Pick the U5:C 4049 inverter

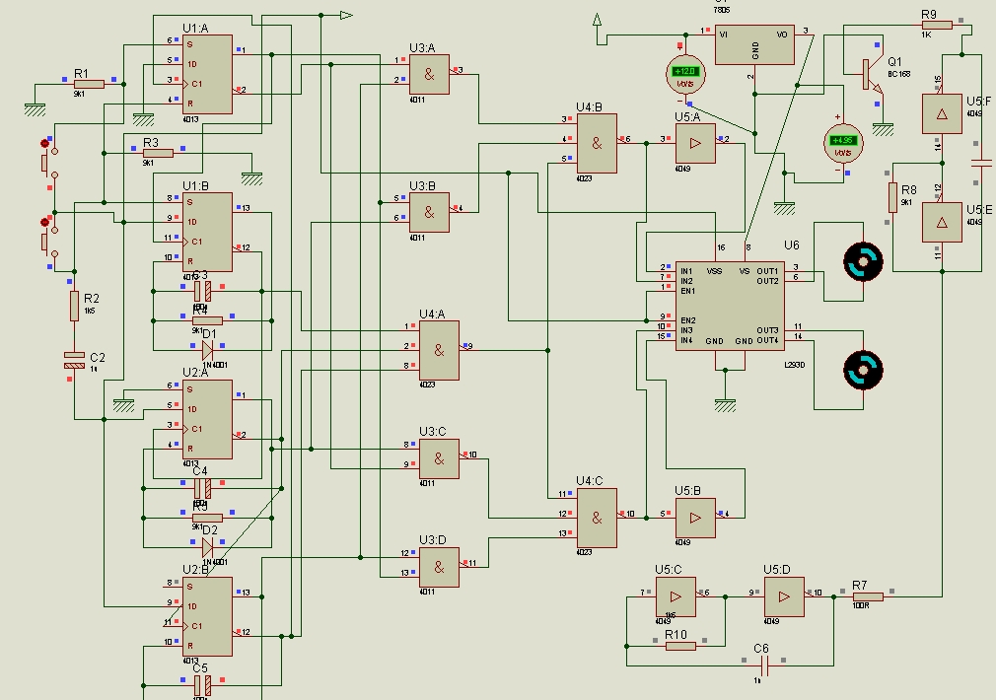click(676, 596)
